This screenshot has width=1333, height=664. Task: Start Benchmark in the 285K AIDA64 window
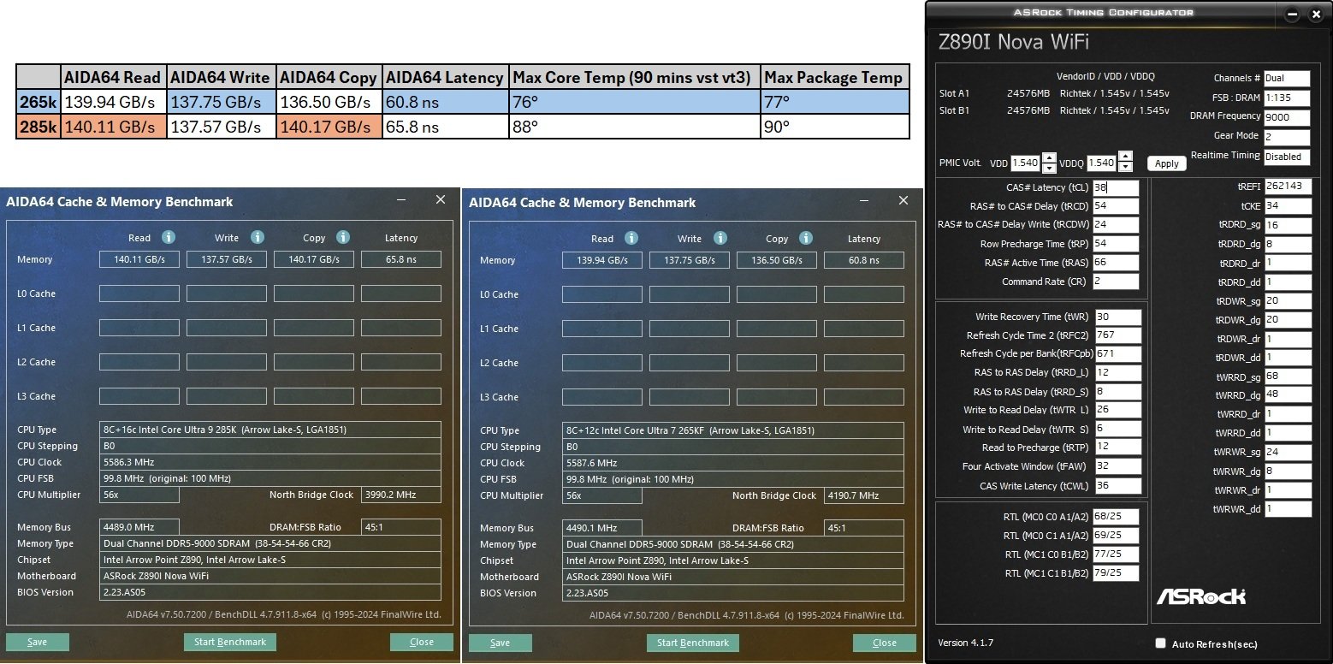(230, 642)
